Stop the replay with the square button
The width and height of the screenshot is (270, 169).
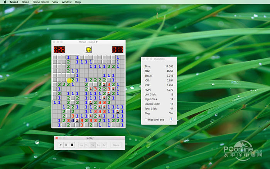72,145
